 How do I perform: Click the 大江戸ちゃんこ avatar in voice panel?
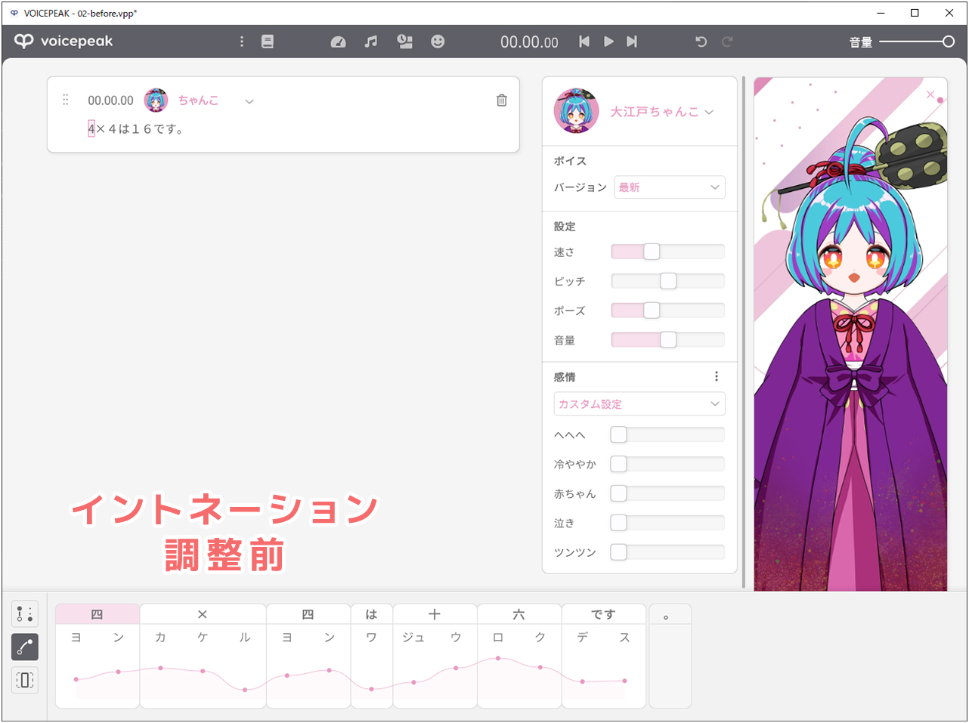(576, 111)
